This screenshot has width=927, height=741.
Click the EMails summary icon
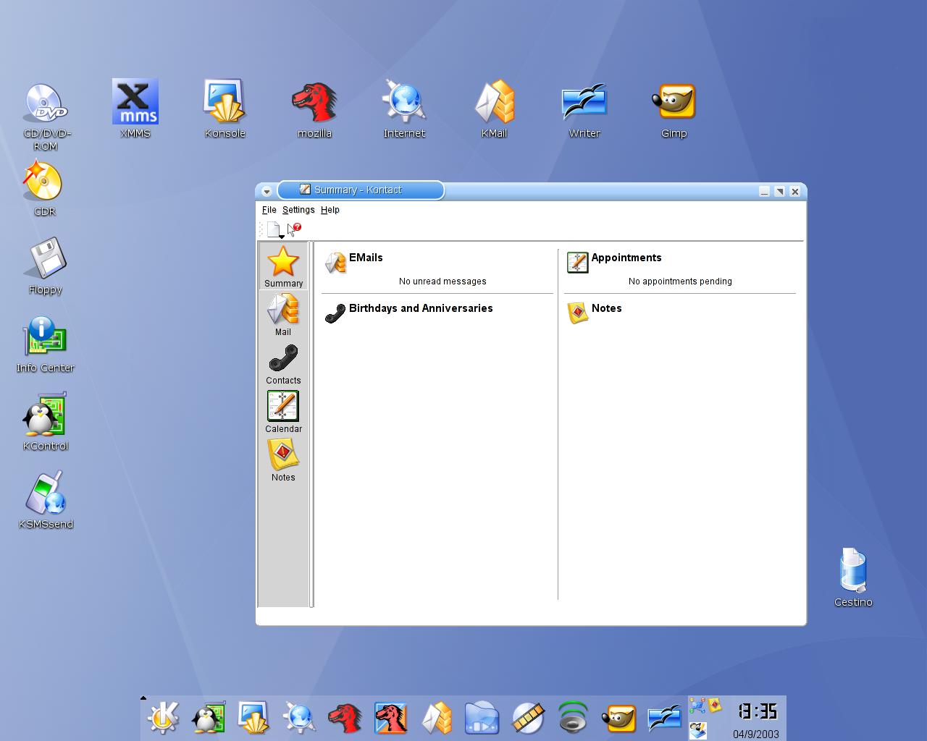coord(335,263)
